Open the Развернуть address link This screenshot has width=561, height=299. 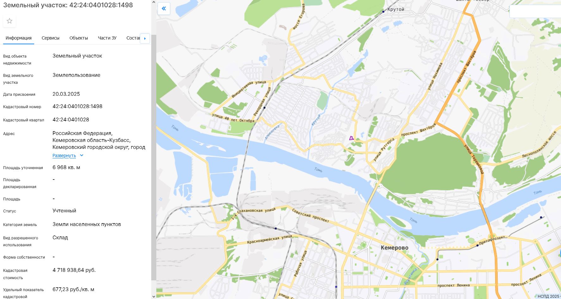64,156
